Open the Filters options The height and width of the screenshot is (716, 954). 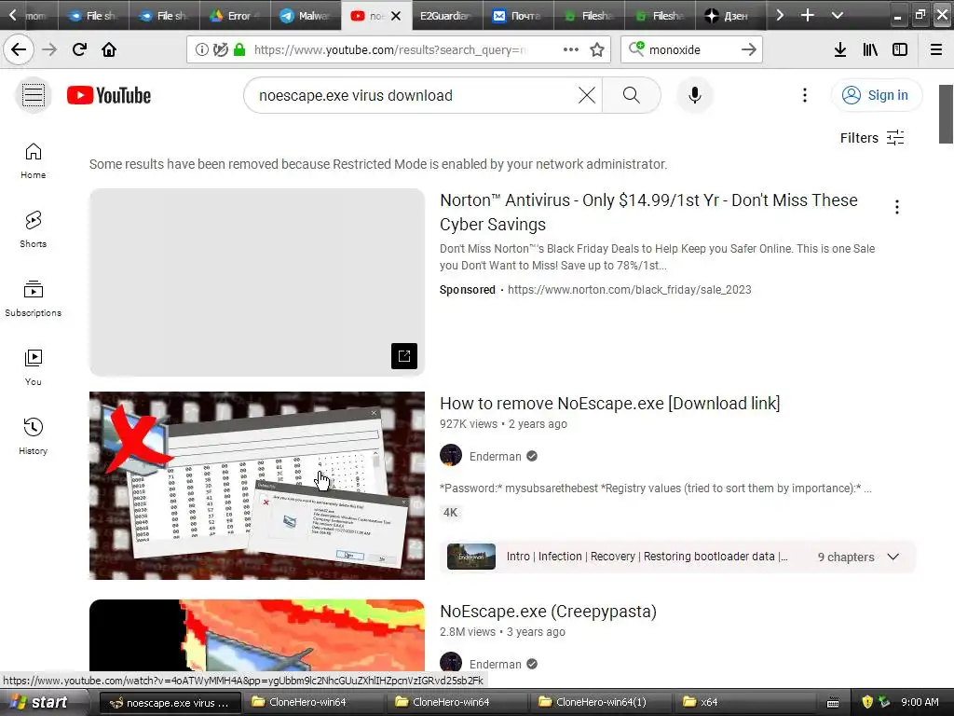[x=872, y=138]
